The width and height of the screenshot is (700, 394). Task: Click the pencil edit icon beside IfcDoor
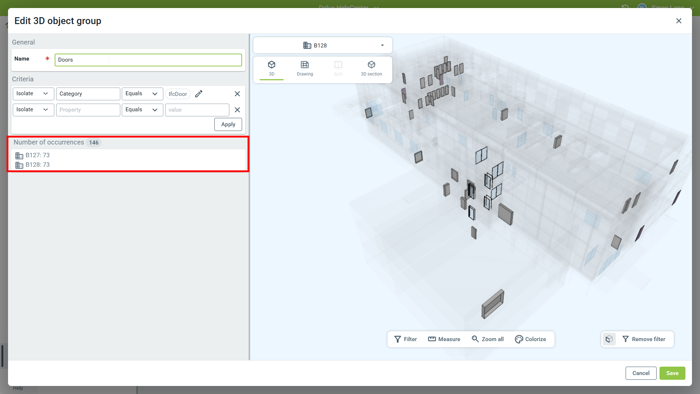point(199,94)
